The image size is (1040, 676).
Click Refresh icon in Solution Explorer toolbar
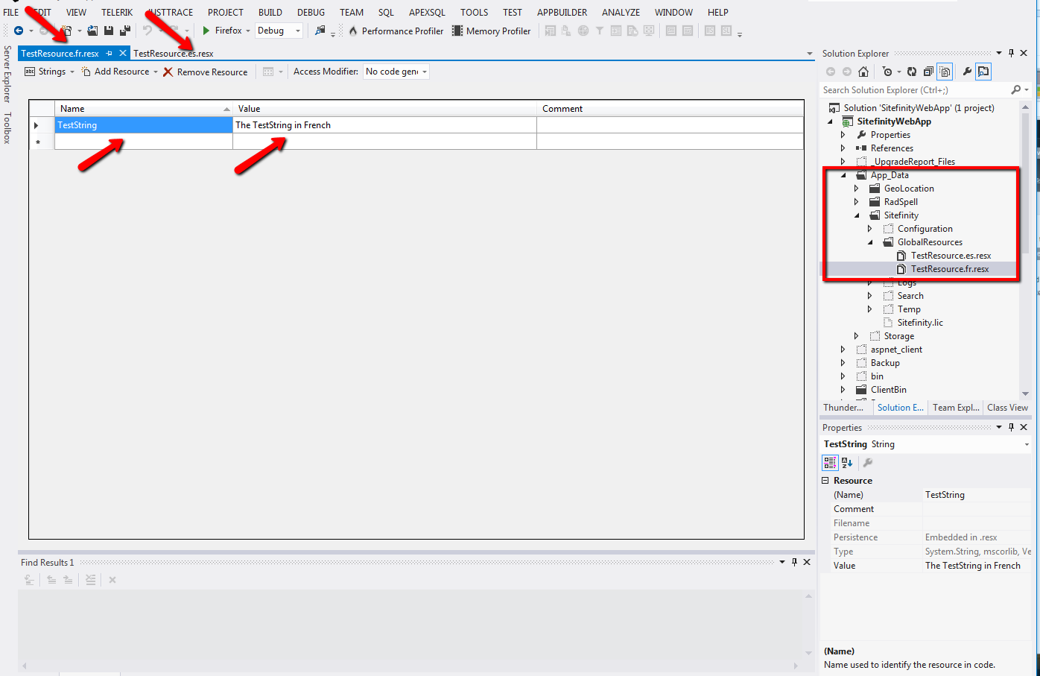pos(912,72)
